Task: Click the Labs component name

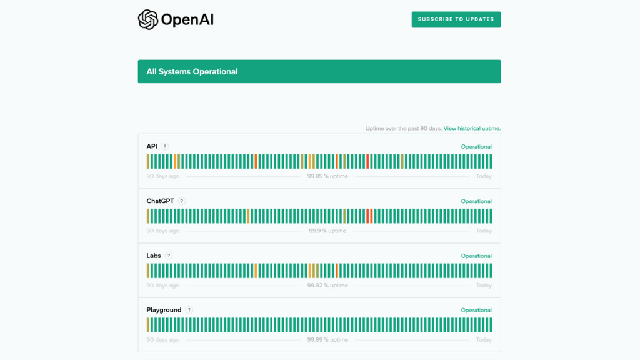Action: (154, 256)
